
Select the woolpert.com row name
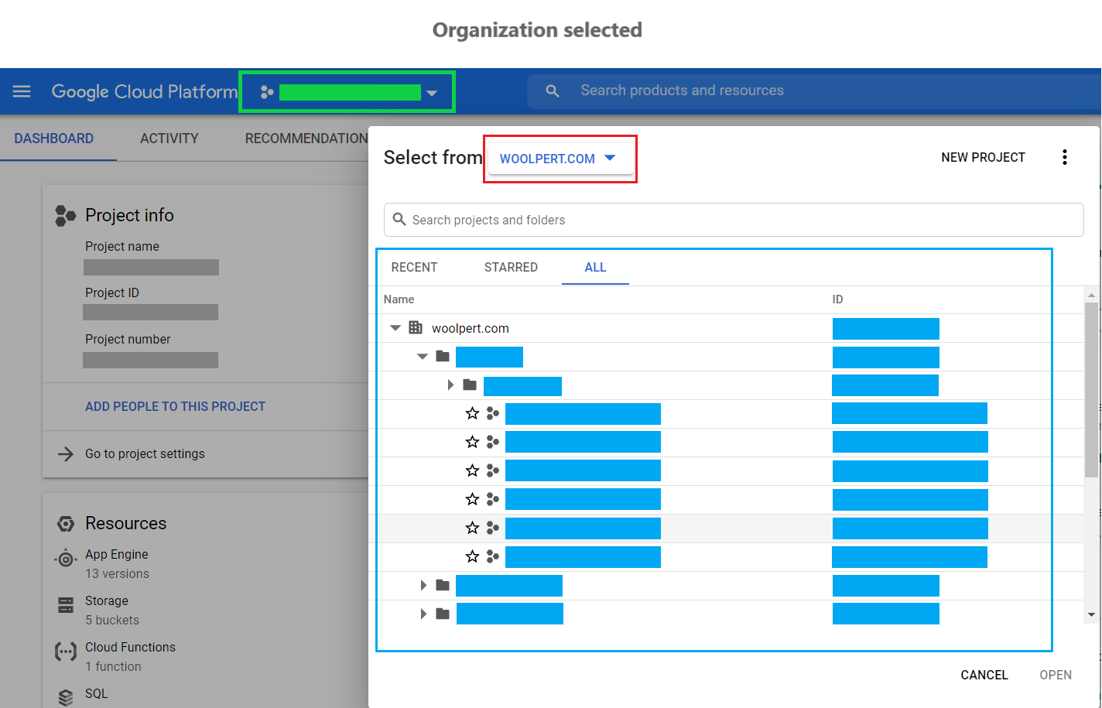[x=470, y=329]
